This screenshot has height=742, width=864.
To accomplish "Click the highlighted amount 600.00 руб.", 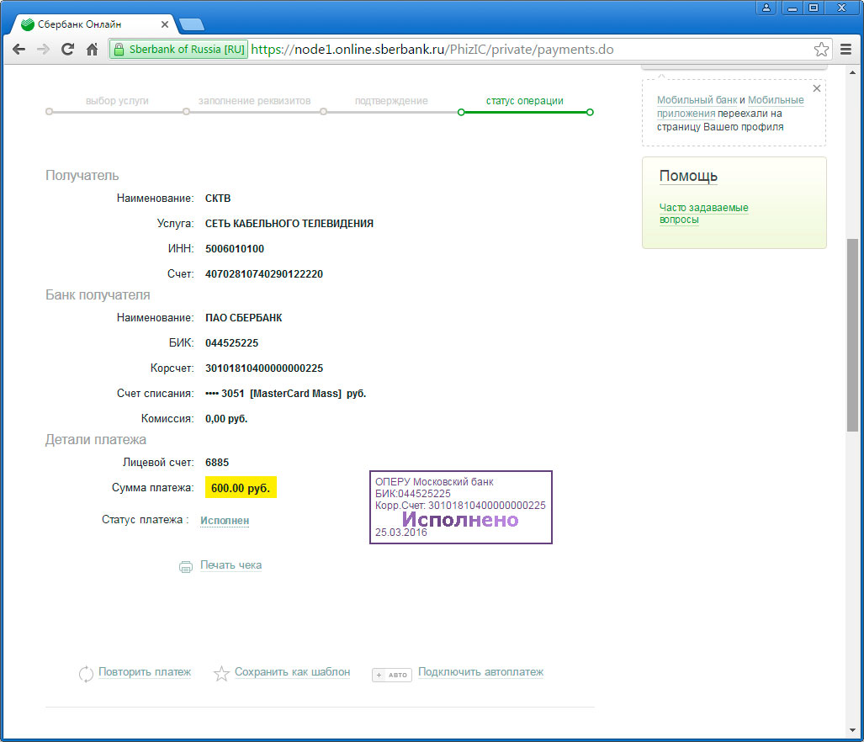I will pos(241,488).
